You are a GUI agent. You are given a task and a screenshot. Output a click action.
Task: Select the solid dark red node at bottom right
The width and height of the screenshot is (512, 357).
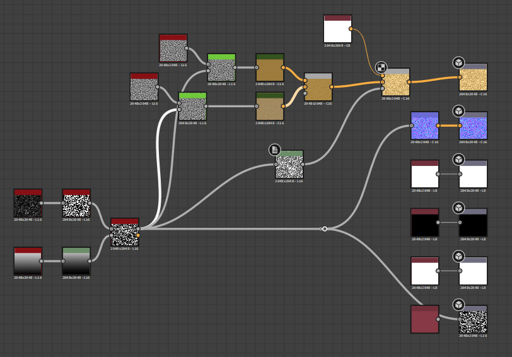(424, 319)
